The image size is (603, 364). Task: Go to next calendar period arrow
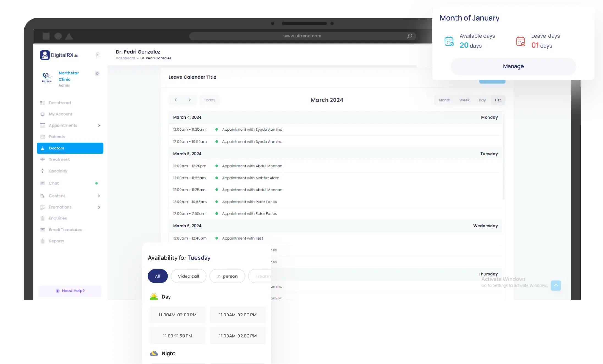[x=189, y=100]
